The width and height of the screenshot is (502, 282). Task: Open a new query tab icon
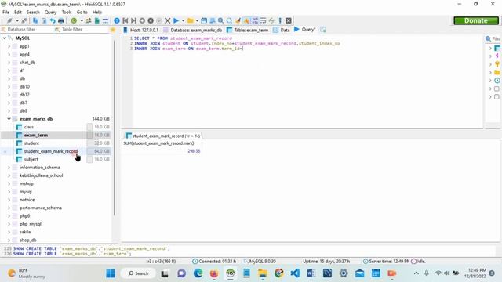[323, 30]
